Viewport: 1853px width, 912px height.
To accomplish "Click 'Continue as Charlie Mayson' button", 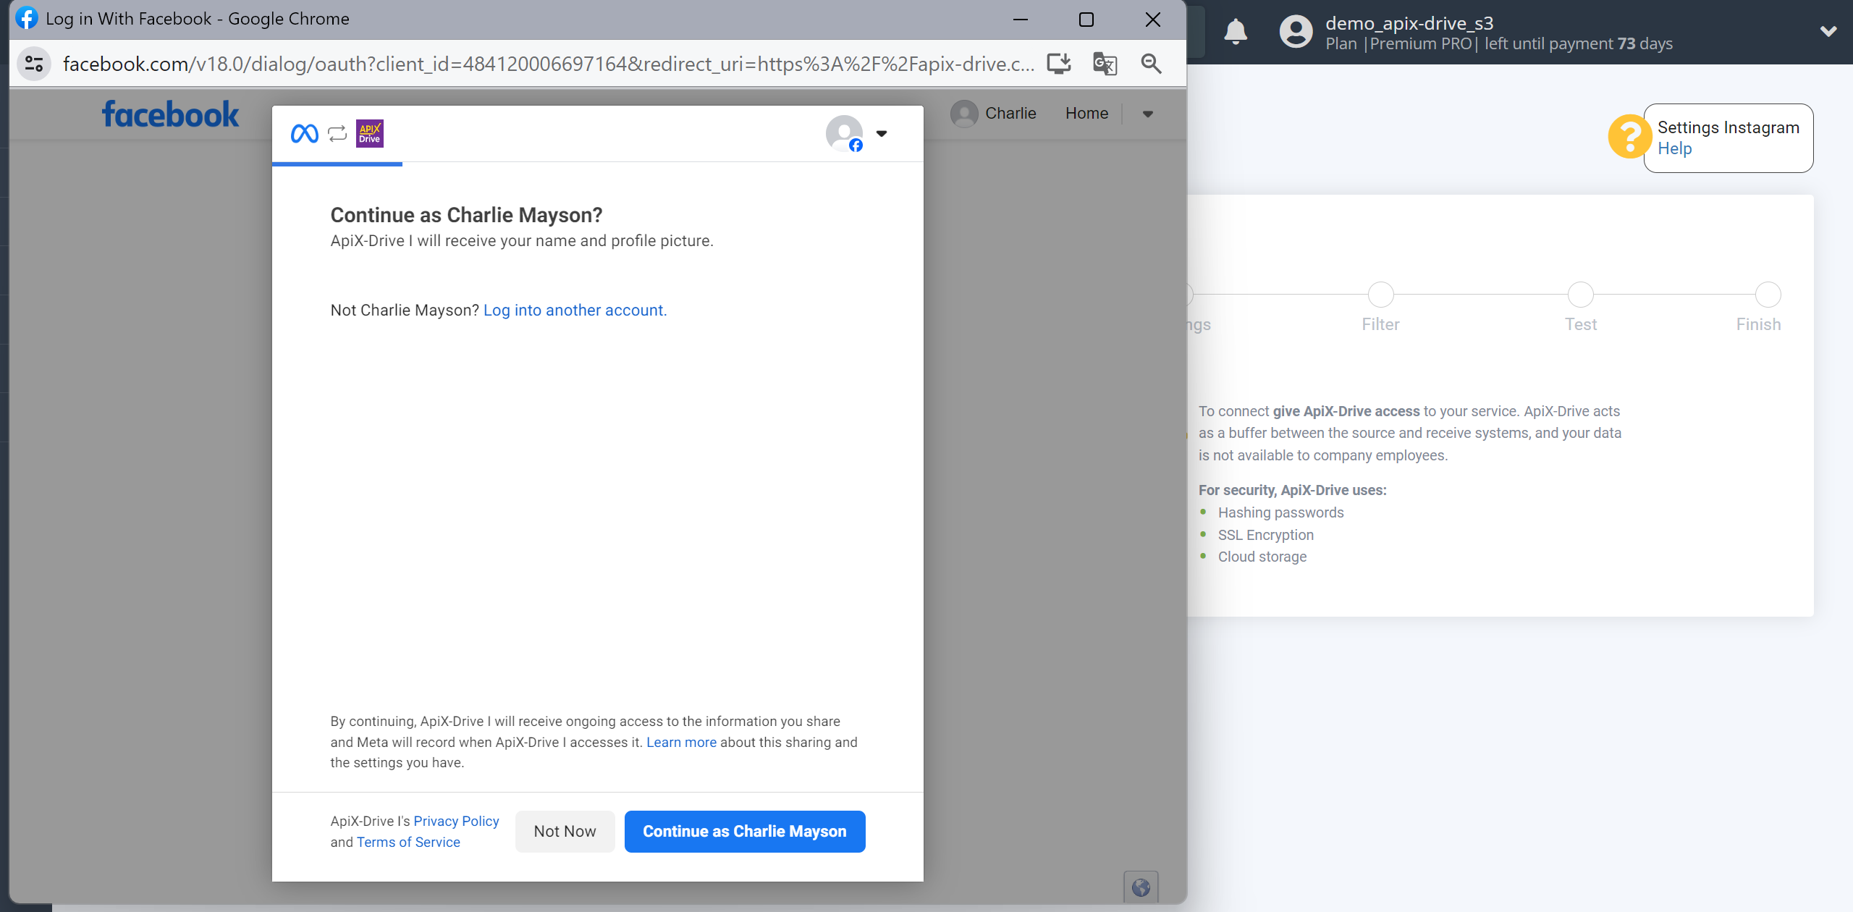I will click(x=745, y=830).
